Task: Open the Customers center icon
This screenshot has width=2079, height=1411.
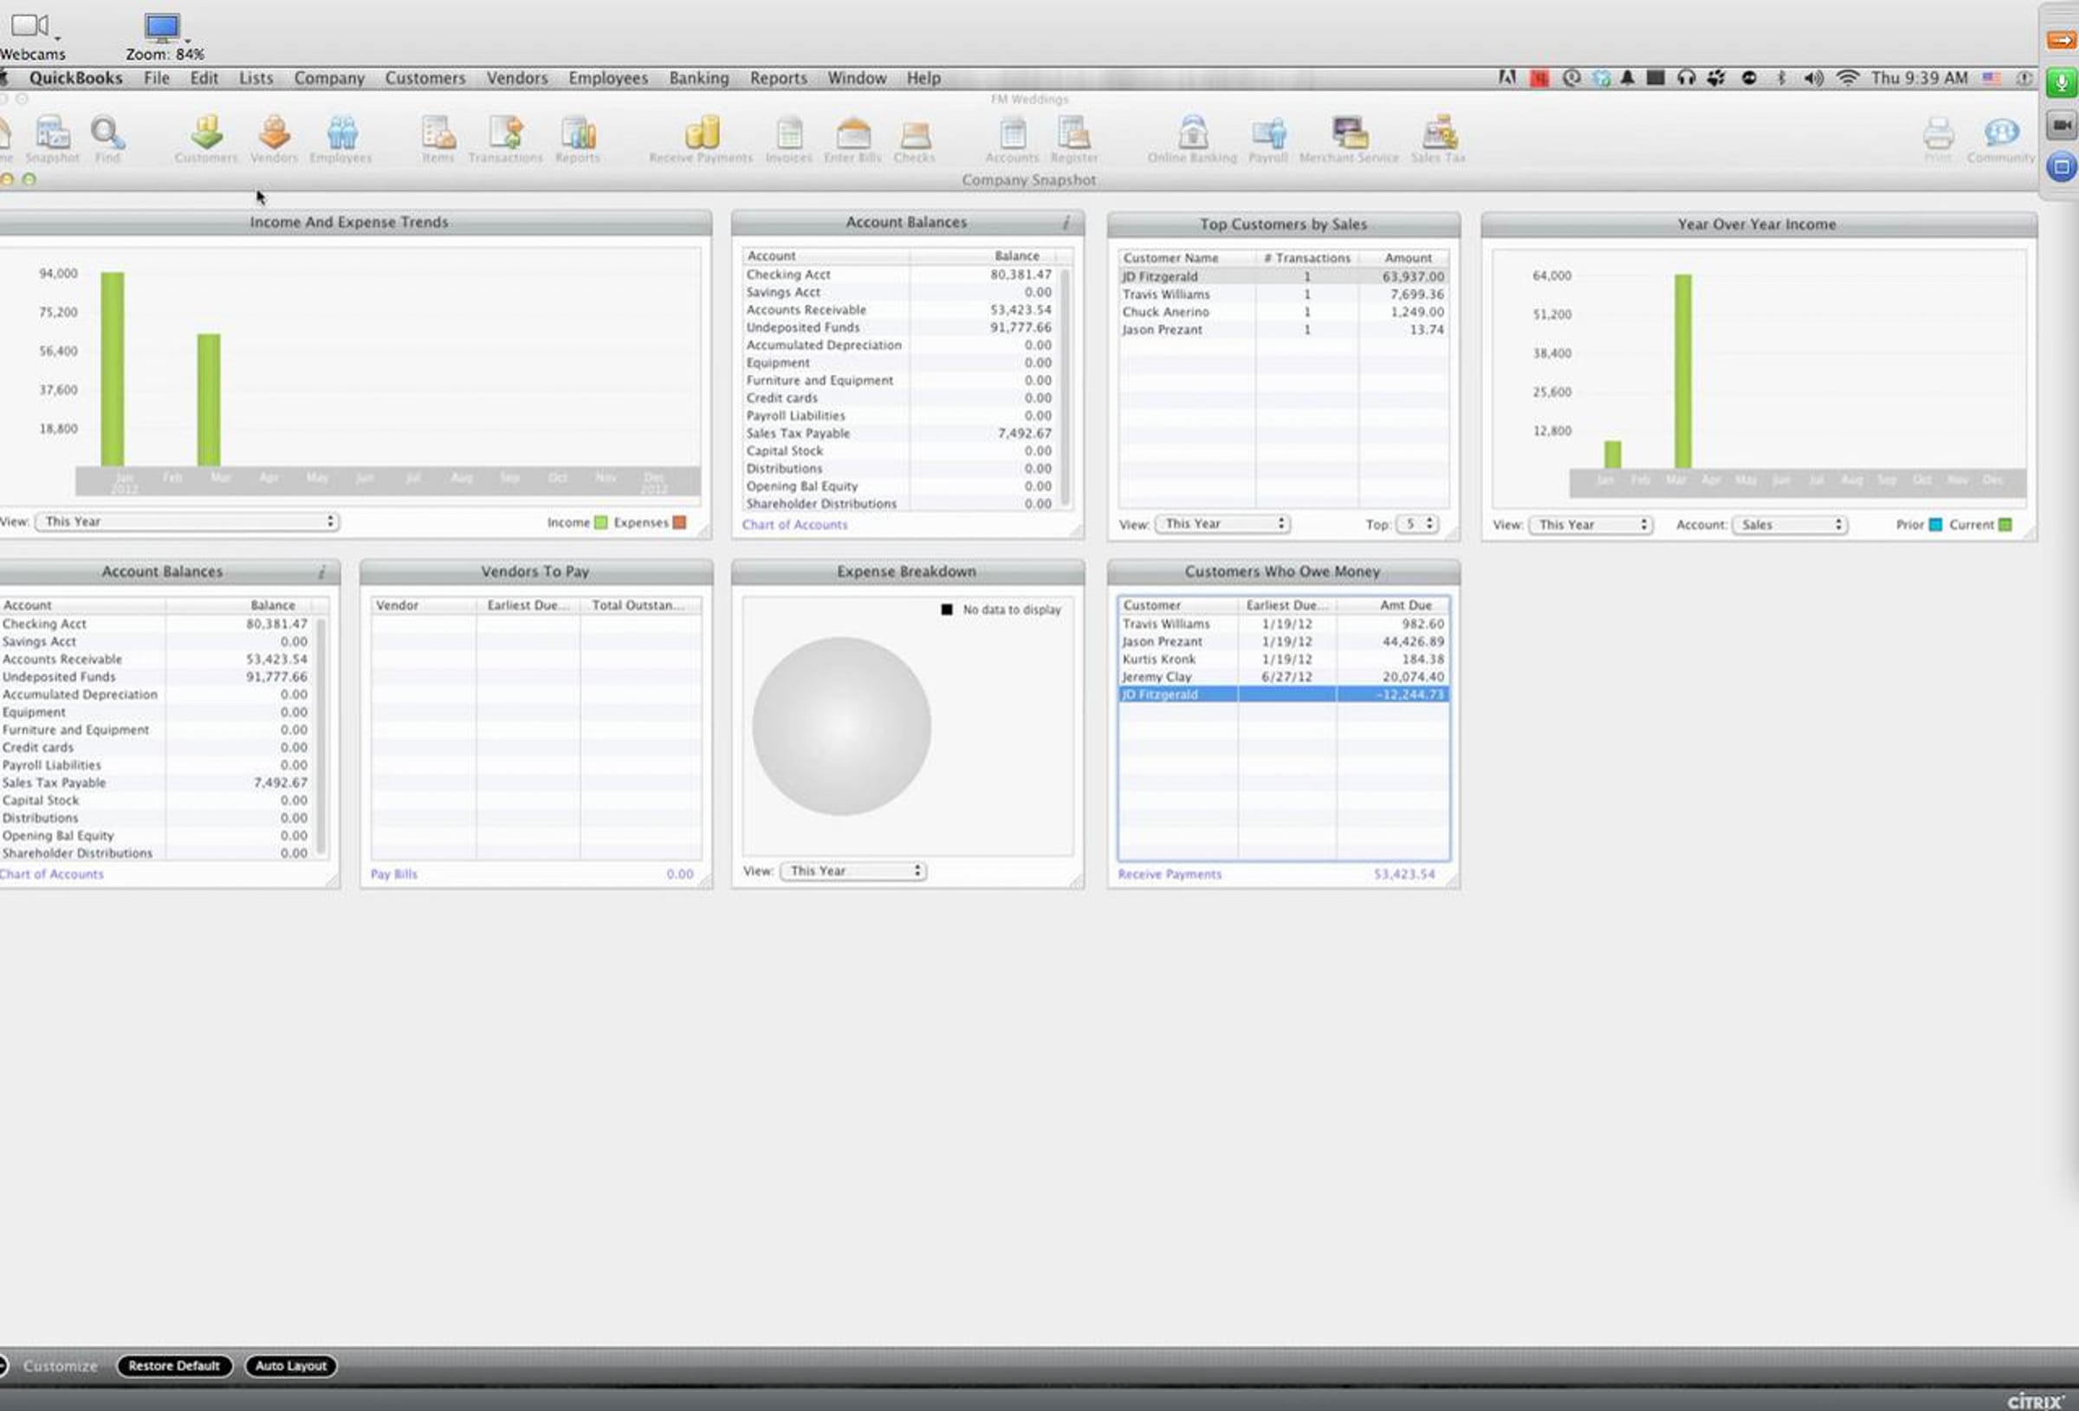Action: click(x=206, y=139)
